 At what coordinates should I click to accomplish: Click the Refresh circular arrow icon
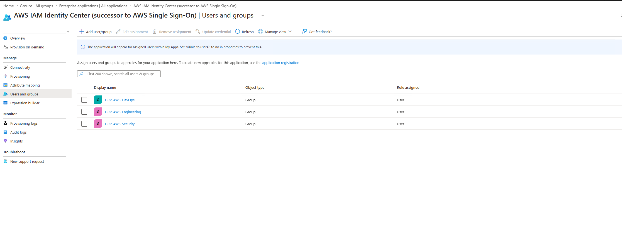[238, 31]
